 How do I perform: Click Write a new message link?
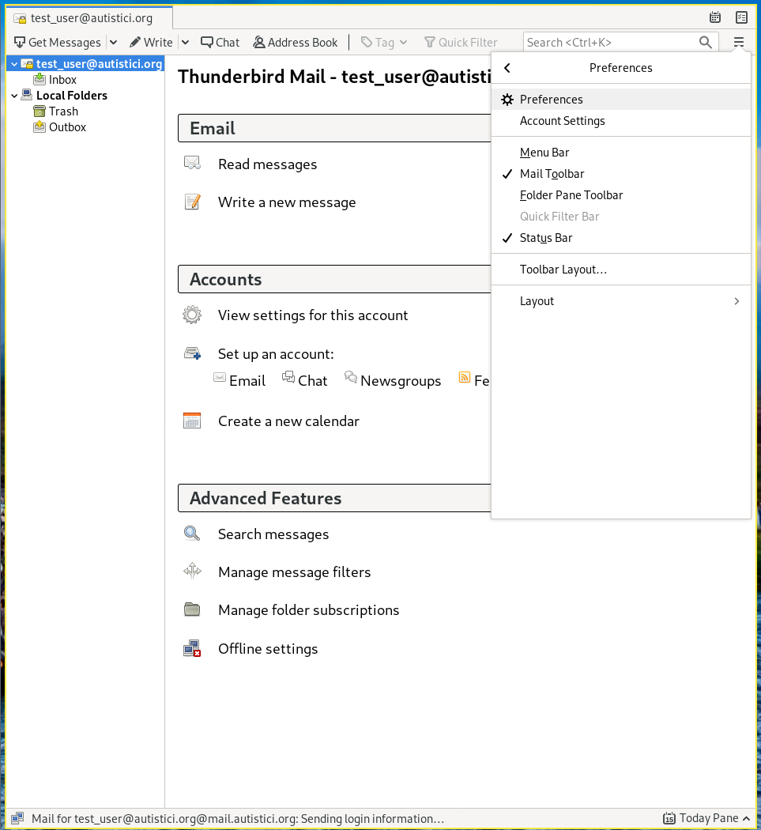[287, 202]
